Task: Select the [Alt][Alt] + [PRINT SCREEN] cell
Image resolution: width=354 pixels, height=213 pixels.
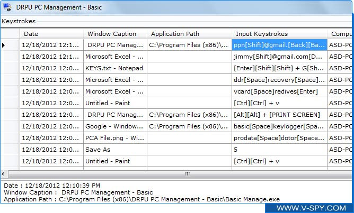Action: (279, 115)
